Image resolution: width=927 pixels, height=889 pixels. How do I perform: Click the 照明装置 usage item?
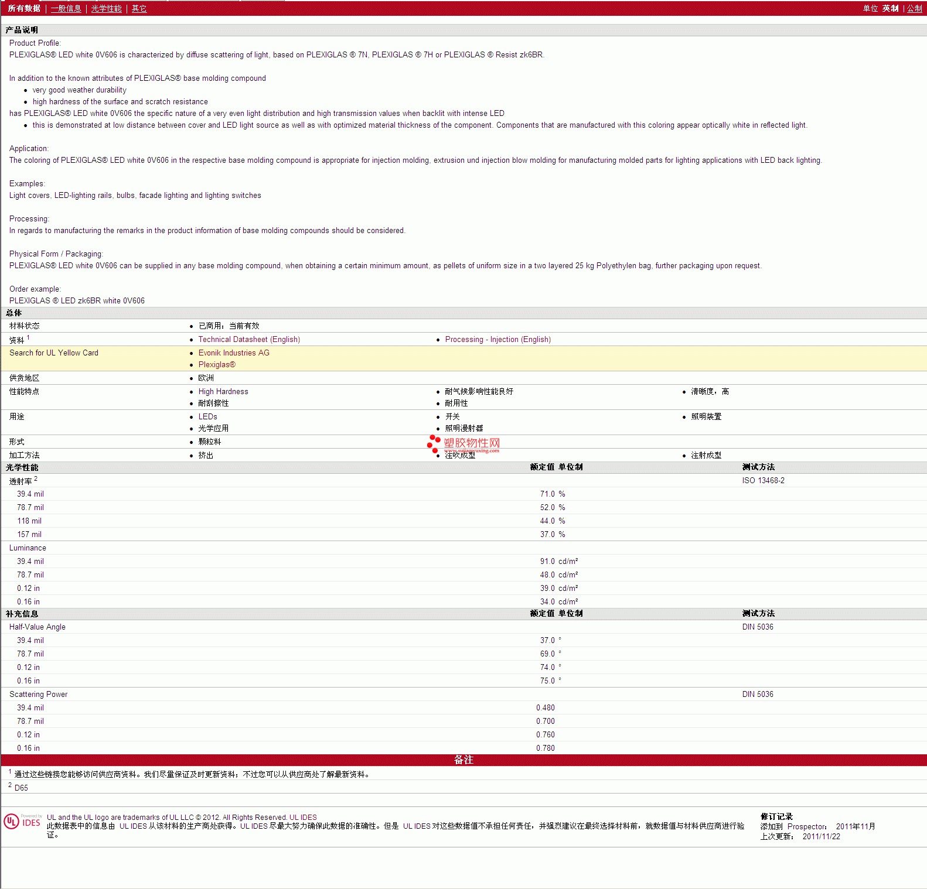pyautogui.click(x=706, y=416)
